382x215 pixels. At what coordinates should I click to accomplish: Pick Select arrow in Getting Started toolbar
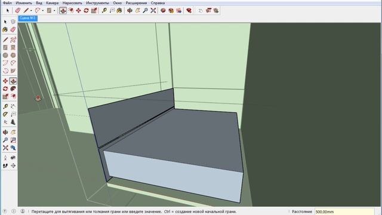8,11
